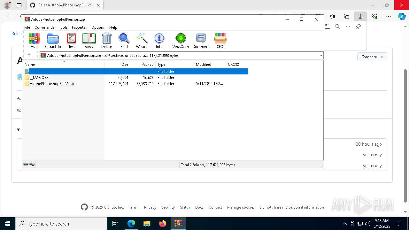
Task: Click the disk icon in WinRAR status bar
Action: pyautogui.click(x=26, y=164)
